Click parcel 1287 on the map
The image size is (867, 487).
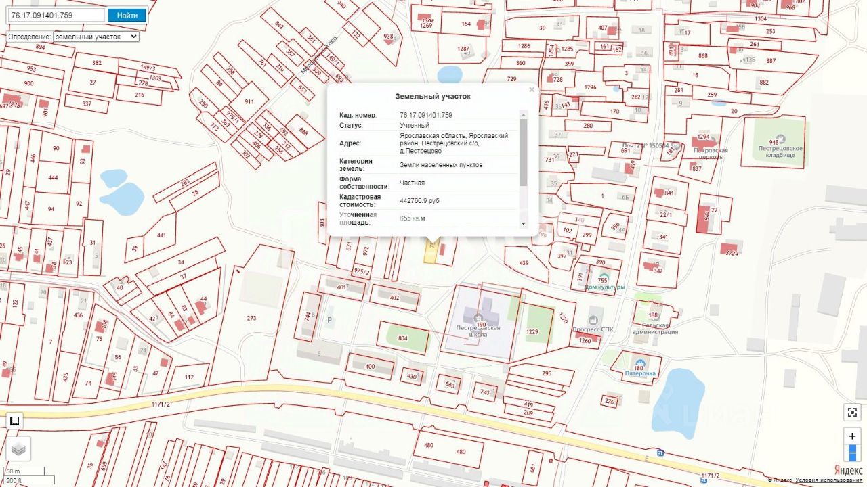coord(463,49)
